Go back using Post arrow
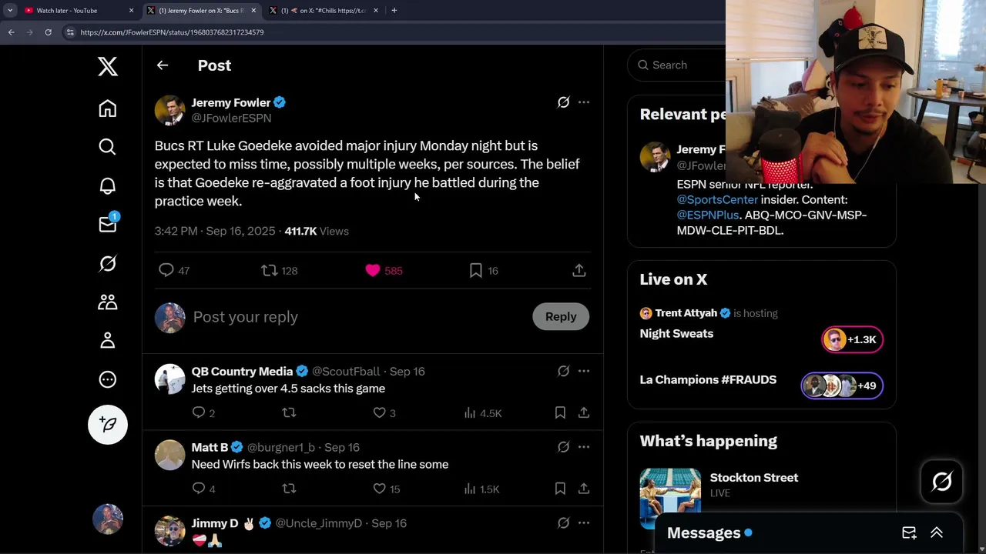 coord(163,65)
